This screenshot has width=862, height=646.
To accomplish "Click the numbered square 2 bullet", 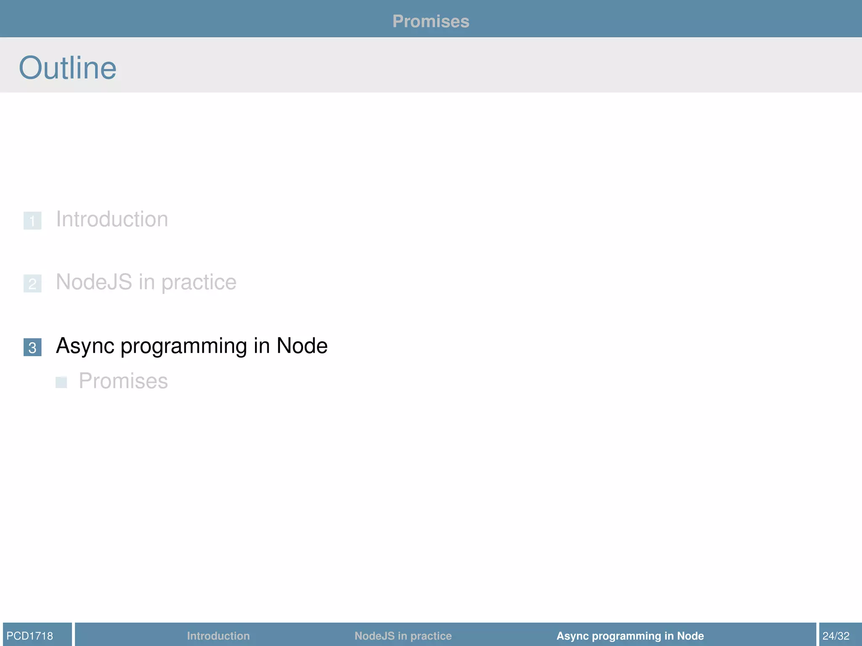I will [32, 284].
